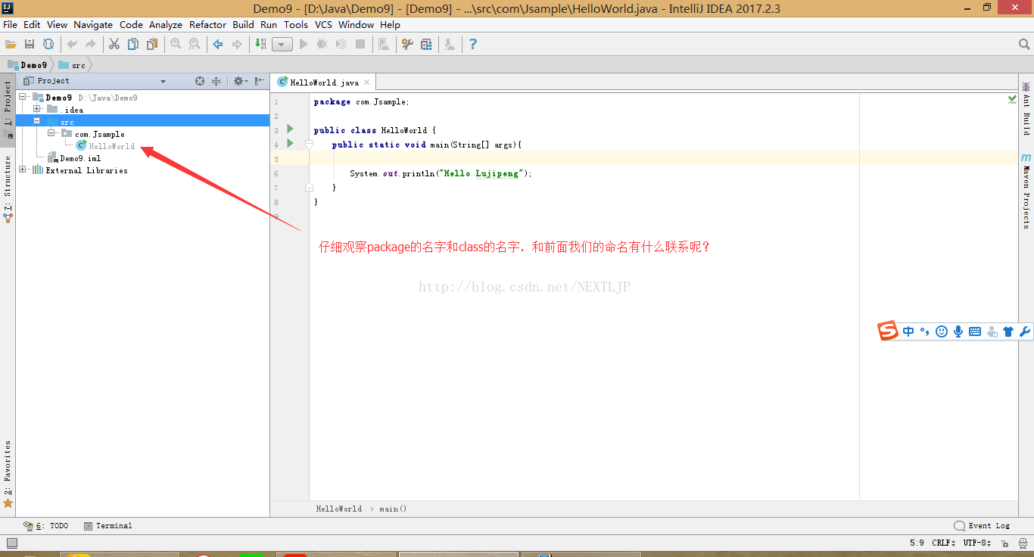Open Settings via the wrench toolbar icon
The height and width of the screenshot is (557, 1034).
pyautogui.click(x=407, y=44)
